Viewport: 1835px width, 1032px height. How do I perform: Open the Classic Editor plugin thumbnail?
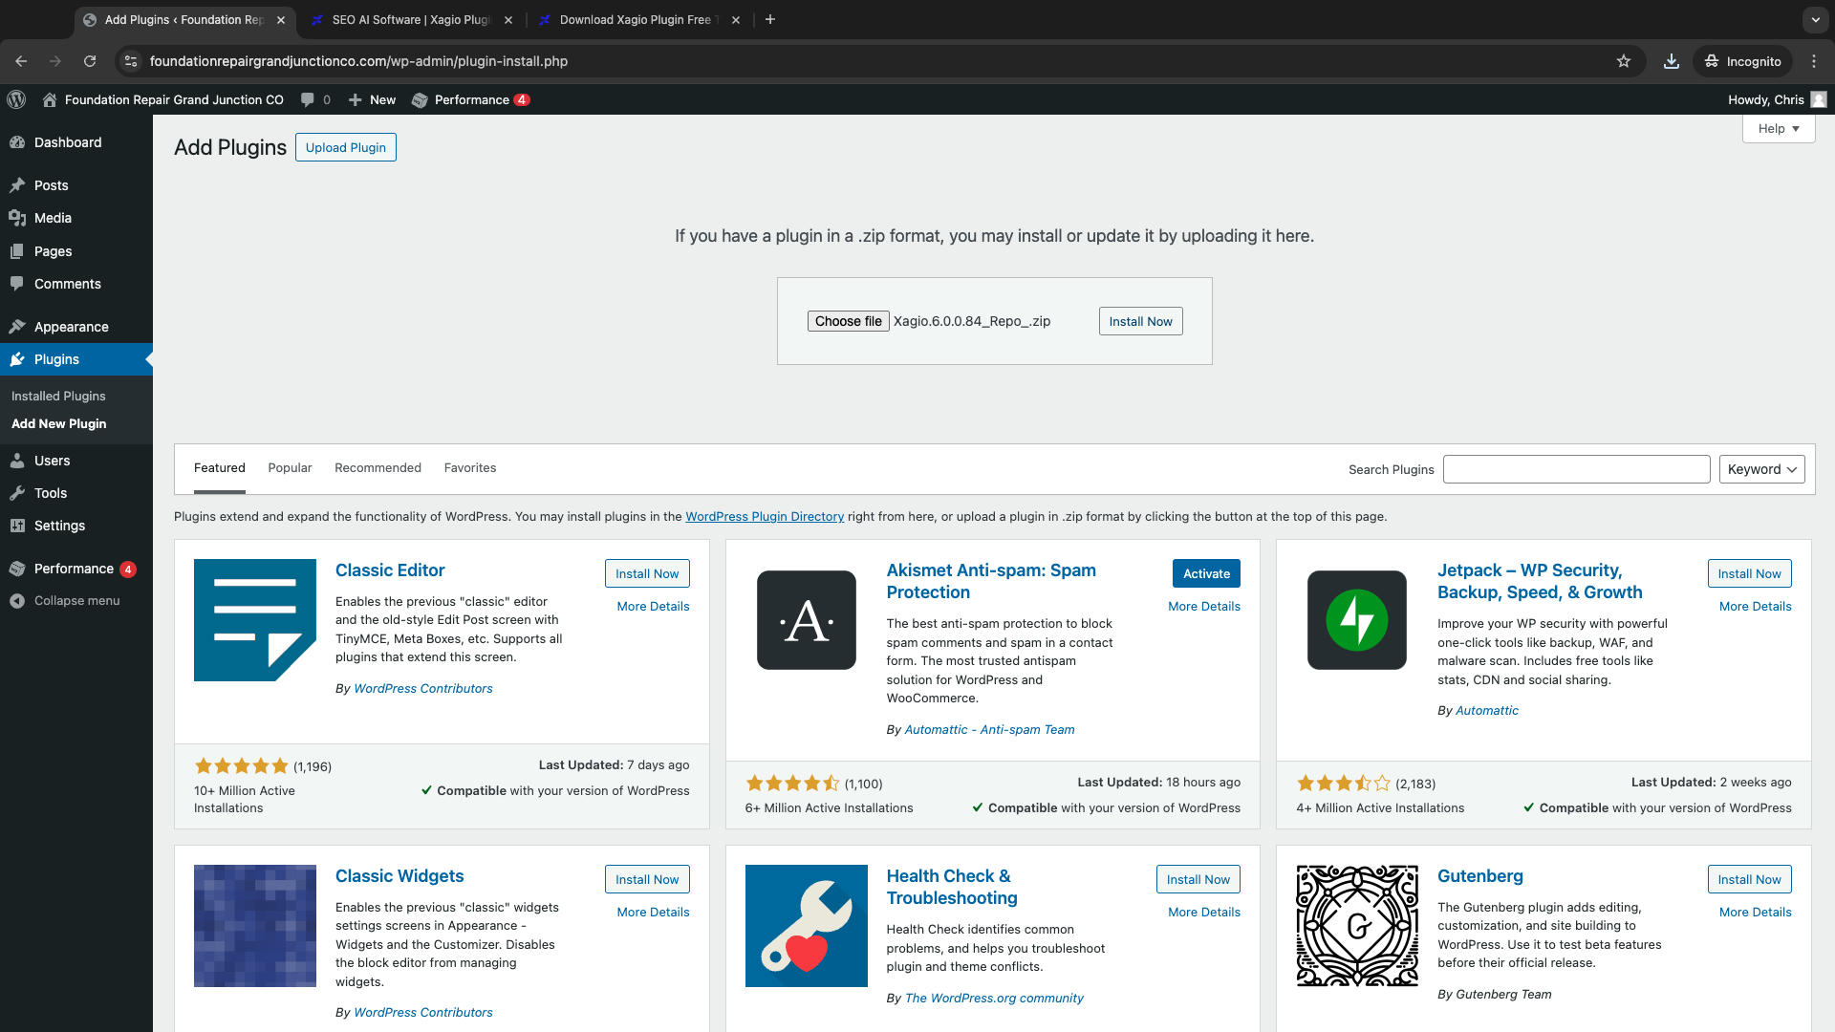255,620
